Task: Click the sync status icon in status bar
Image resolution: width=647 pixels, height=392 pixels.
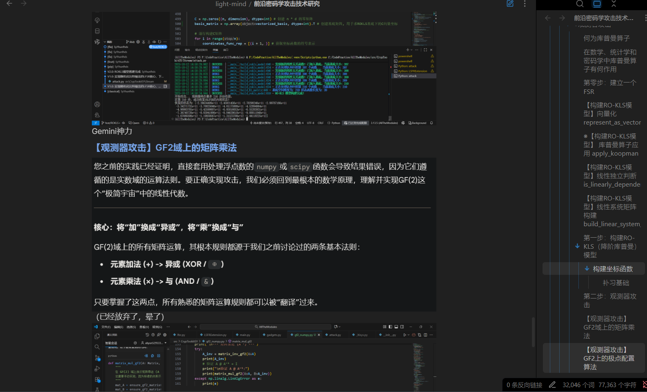Action: tap(645, 385)
